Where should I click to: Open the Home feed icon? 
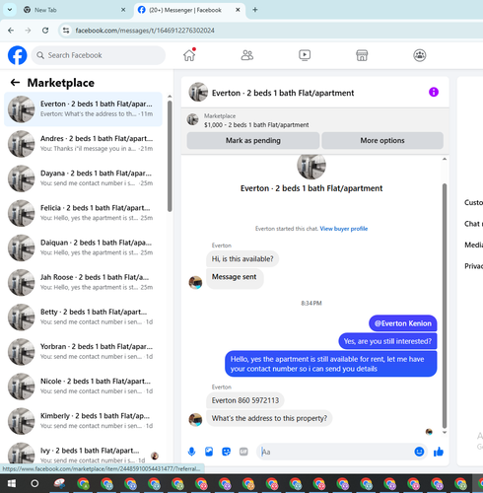tap(189, 55)
